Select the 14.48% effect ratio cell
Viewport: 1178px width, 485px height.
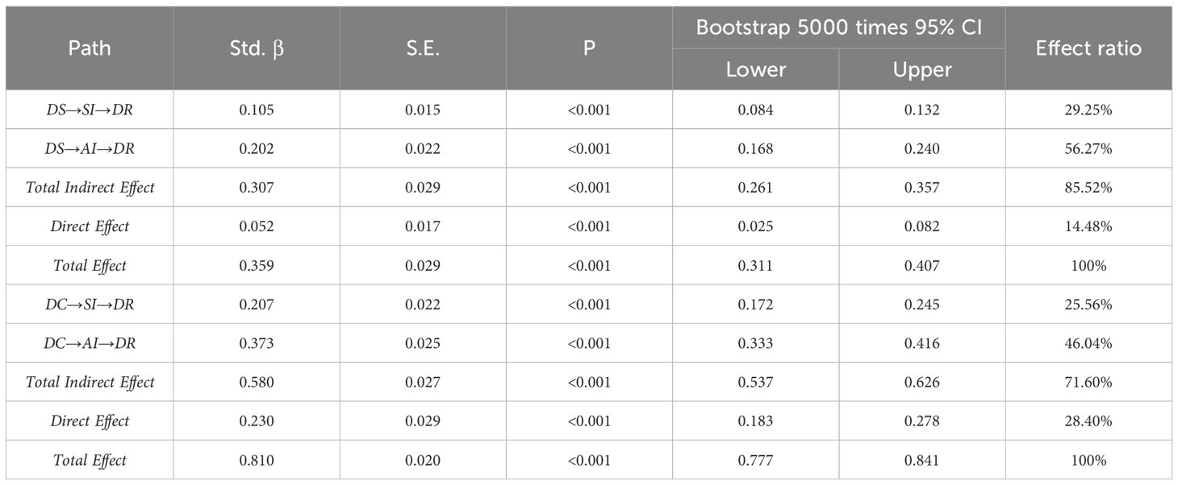[x=1088, y=226]
